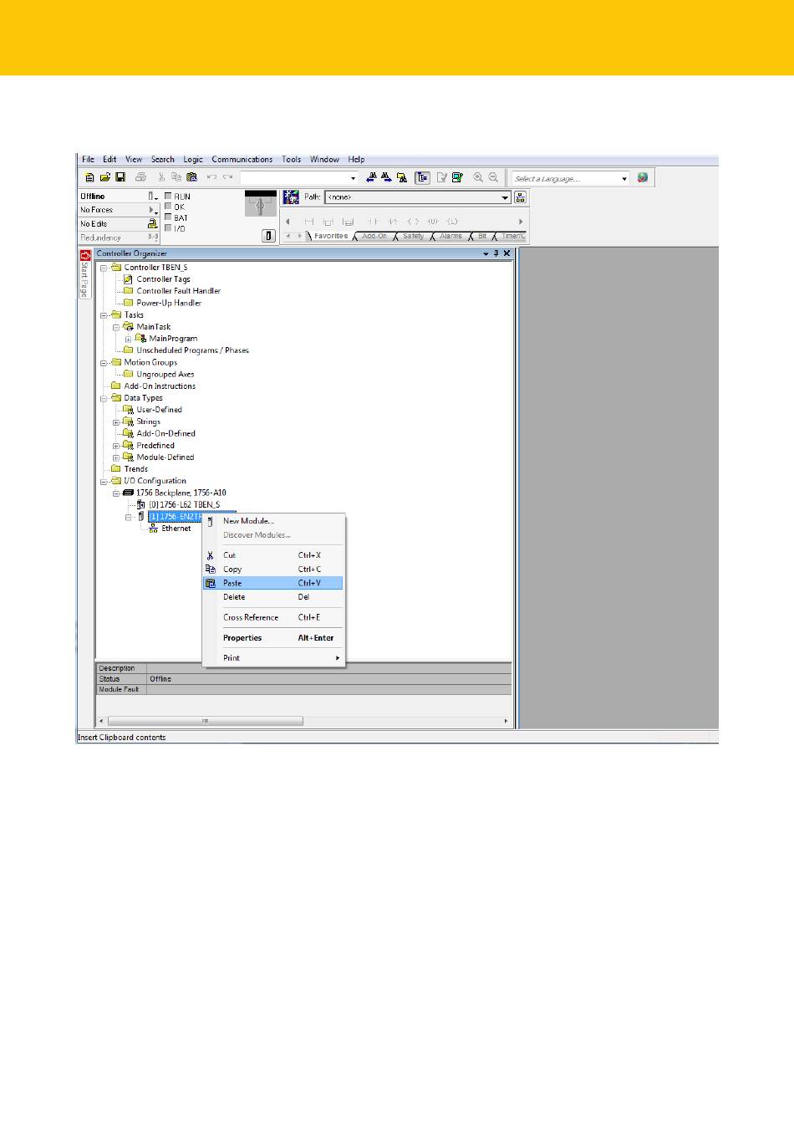Toggle the Controller Organizer toolbar icon
Image resolution: width=794 pixels, height=1124 pixels.
422,177
